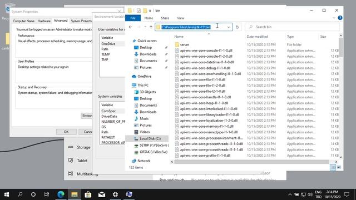The height and width of the screenshot is (200, 356).
Task: Open the Home ribbon tab
Action: (x=149, y=18)
